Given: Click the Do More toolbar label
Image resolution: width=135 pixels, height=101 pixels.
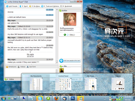Looking at the screenshot, I should coord(36,6).
